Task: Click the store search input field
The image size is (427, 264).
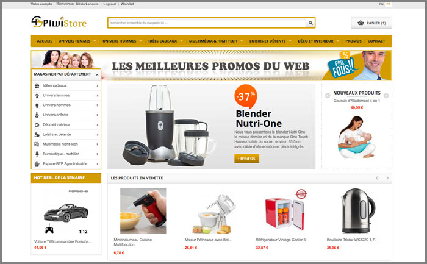Action: 207,23
